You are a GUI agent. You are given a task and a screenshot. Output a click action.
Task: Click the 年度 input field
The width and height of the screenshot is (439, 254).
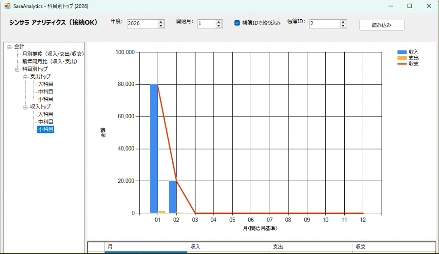tap(142, 24)
